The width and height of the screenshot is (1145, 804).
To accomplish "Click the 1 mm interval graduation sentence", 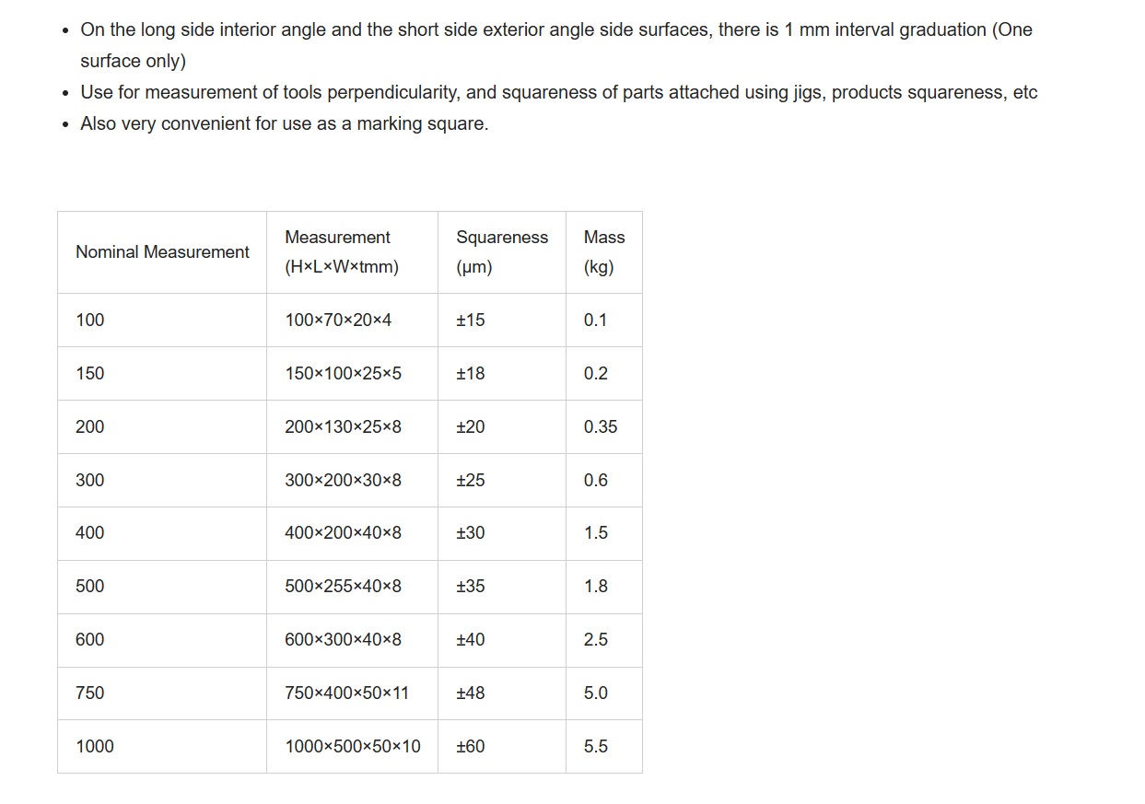I will click(556, 45).
